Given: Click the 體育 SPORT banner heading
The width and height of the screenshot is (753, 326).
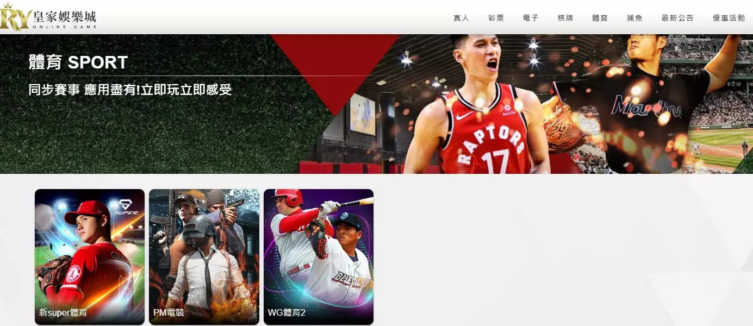Looking at the screenshot, I should 78,62.
